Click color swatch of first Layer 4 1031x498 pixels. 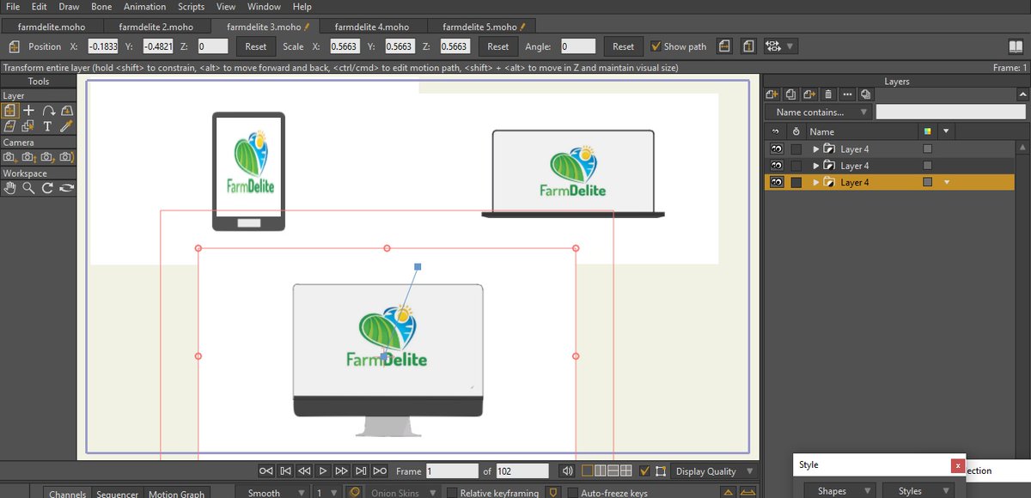pos(927,149)
